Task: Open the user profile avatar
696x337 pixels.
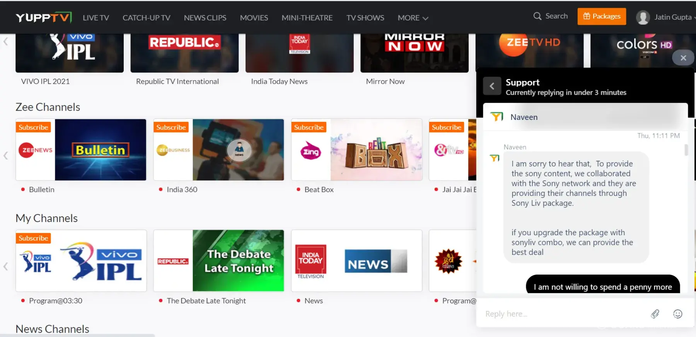Action: (x=643, y=17)
